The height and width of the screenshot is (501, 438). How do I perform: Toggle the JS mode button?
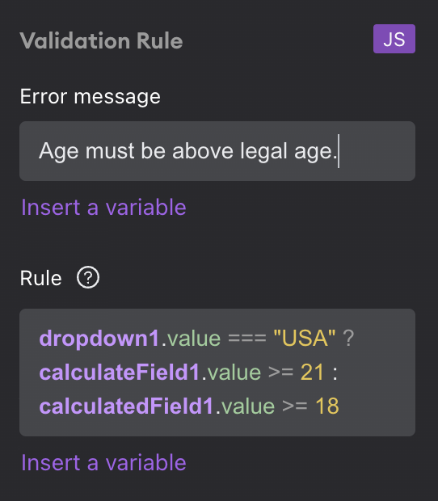tap(394, 39)
